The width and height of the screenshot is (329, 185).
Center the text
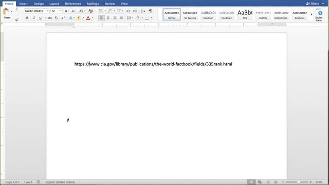click(108, 18)
